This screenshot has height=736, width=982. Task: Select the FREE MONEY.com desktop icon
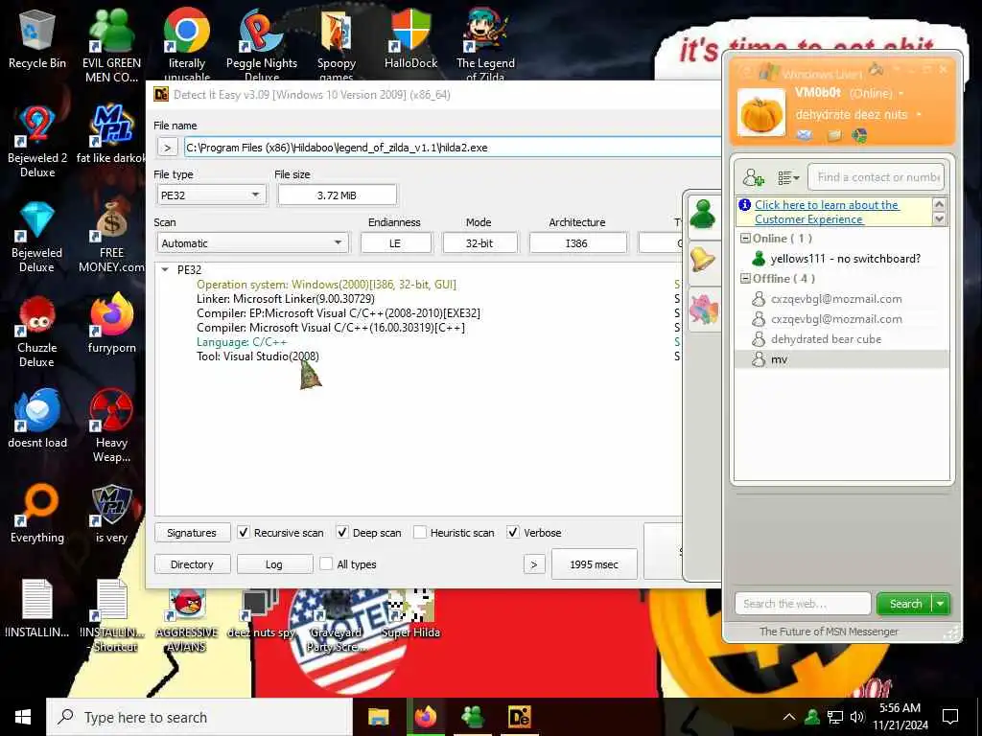(111, 237)
